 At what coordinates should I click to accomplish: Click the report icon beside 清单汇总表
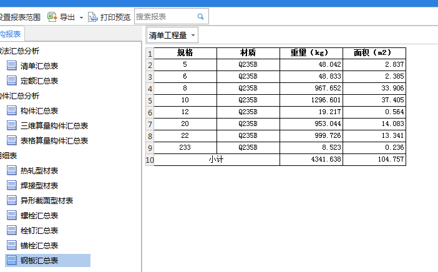pos(11,66)
